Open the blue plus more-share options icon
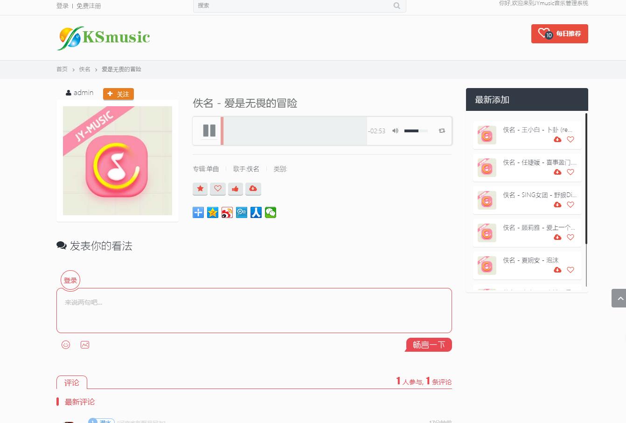This screenshot has width=626, height=423. click(x=198, y=213)
